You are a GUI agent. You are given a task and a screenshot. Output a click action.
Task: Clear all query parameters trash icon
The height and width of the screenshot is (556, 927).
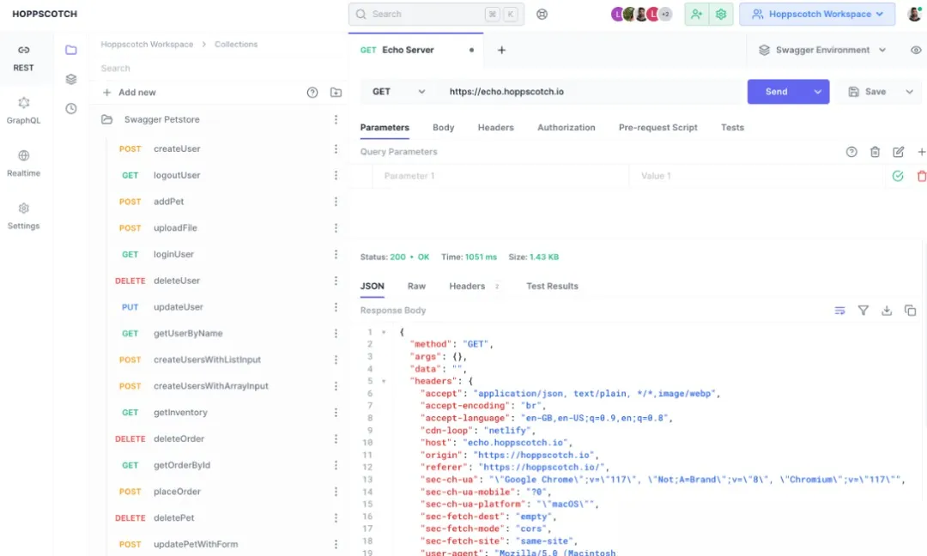(x=875, y=152)
